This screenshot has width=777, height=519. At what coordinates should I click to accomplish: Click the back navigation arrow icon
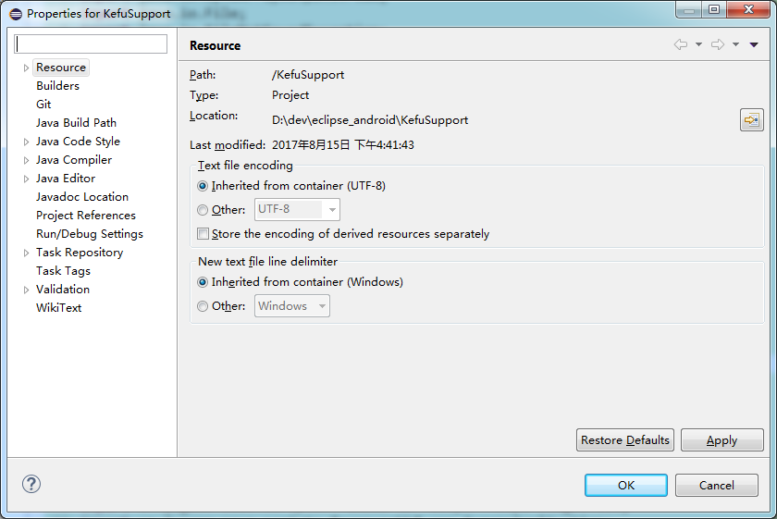681,44
